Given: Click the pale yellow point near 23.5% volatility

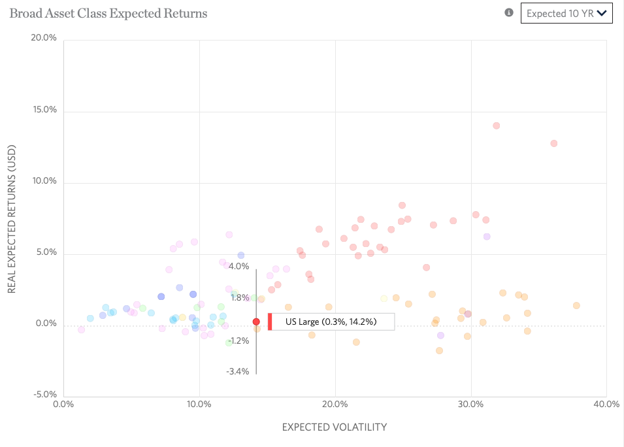Looking at the screenshot, I should click(x=384, y=299).
